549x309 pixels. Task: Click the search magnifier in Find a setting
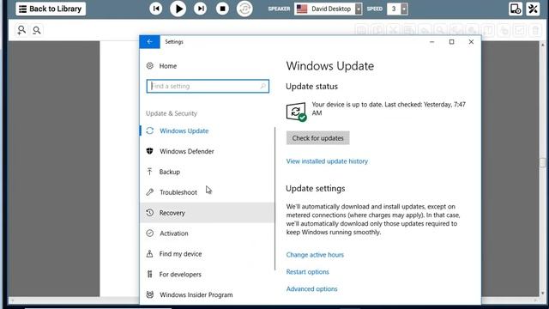(x=262, y=86)
